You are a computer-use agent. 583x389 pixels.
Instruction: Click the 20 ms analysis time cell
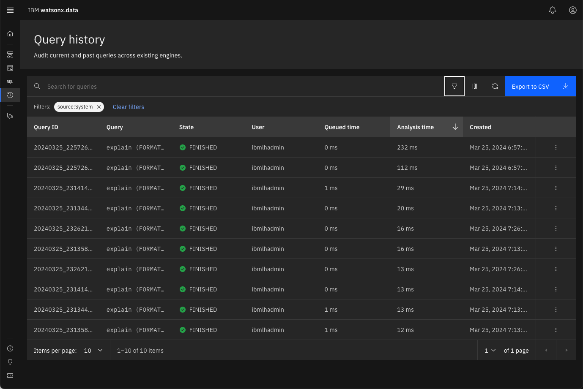[405, 208]
